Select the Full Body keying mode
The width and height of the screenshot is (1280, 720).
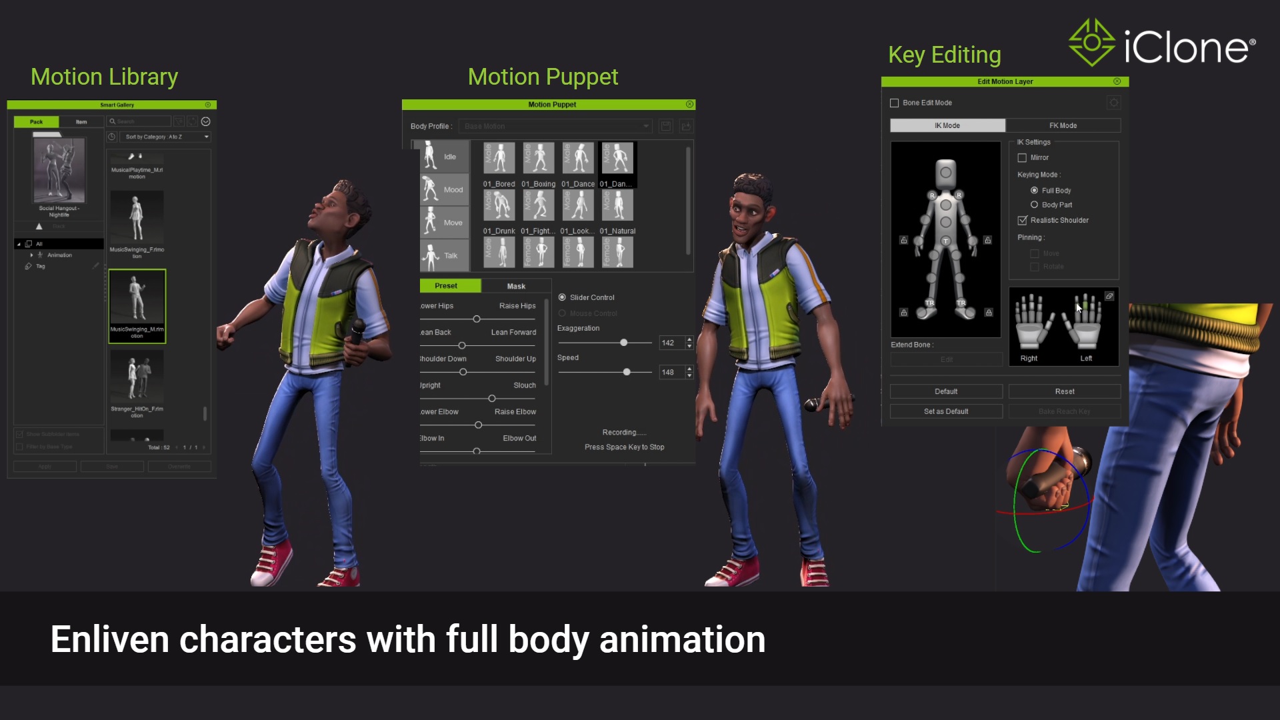1034,191
